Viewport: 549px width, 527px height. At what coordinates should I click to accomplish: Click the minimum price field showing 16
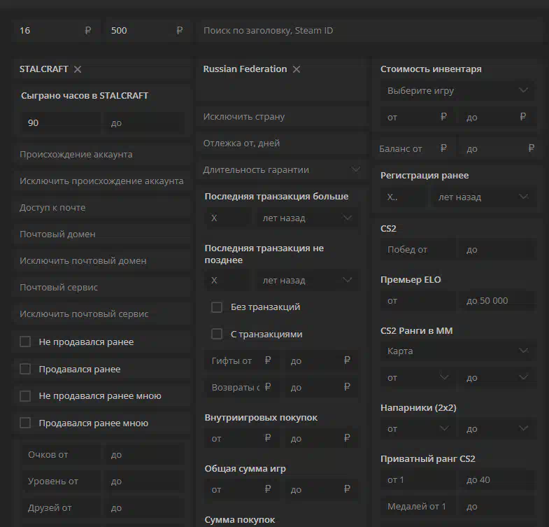click(55, 31)
